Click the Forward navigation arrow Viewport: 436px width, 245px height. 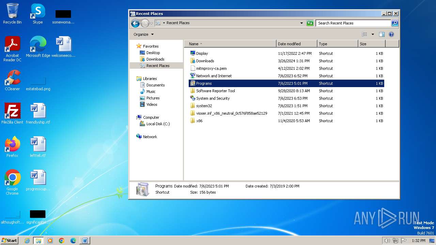click(145, 23)
